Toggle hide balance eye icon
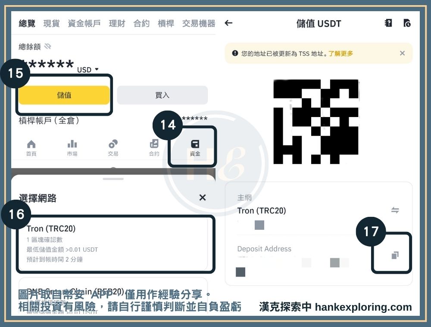This screenshot has width=431, height=327. pos(47,46)
